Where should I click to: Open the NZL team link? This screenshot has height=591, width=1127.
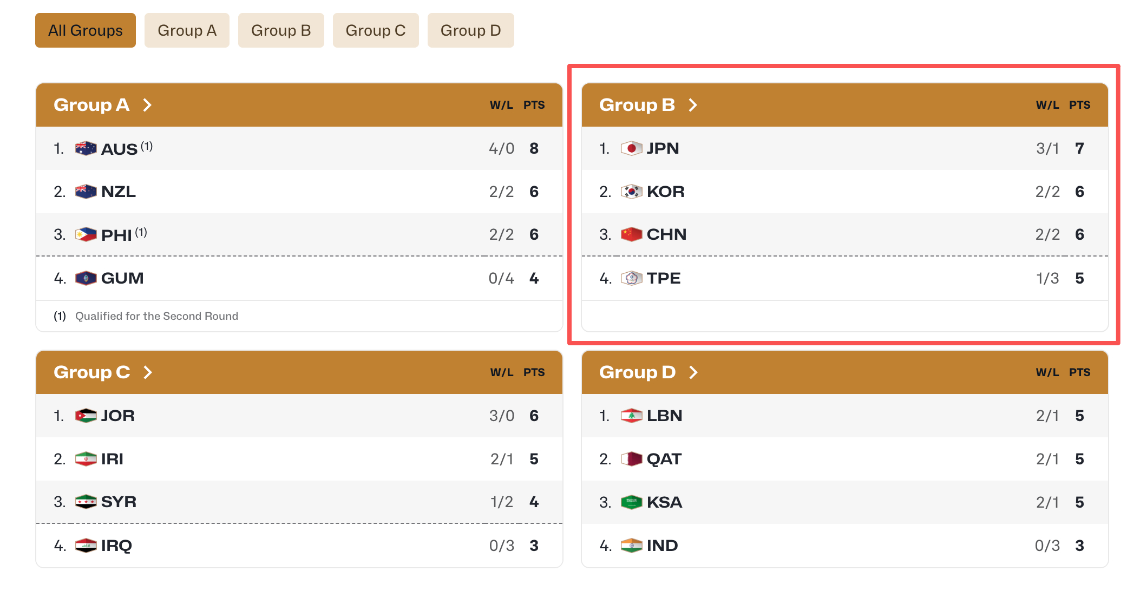(x=119, y=192)
